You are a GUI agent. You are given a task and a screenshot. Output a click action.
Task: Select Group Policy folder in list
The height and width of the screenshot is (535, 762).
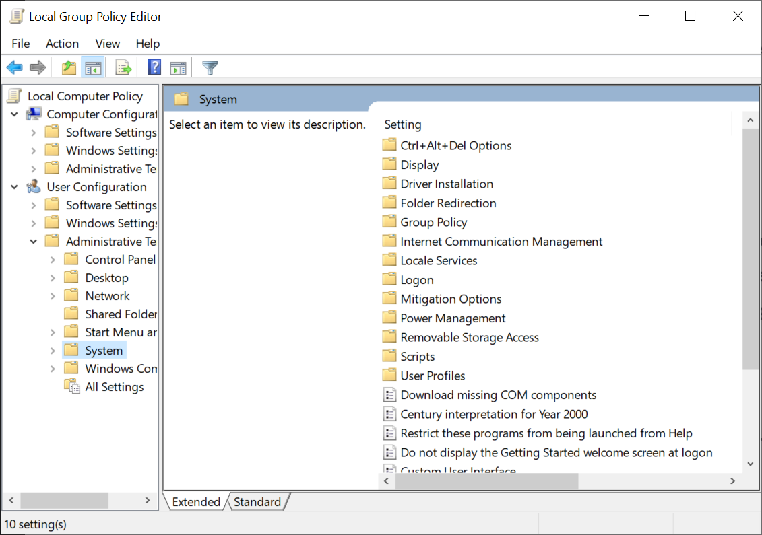(x=433, y=222)
